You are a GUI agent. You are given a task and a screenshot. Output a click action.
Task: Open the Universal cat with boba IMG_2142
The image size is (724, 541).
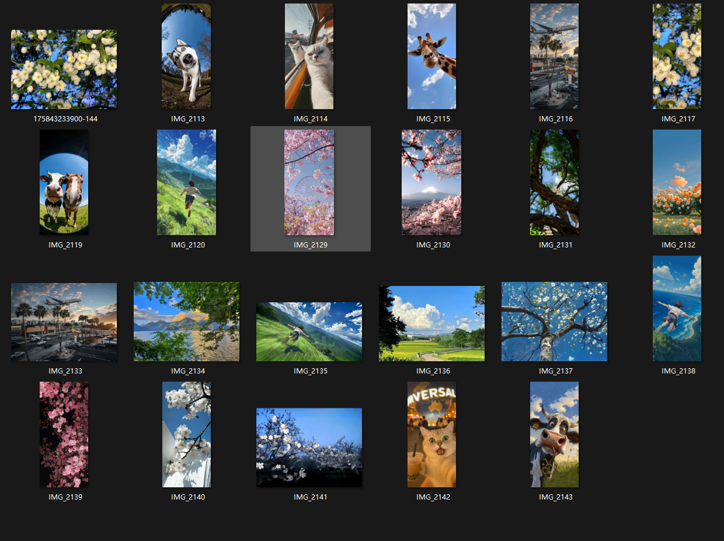(x=431, y=434)
